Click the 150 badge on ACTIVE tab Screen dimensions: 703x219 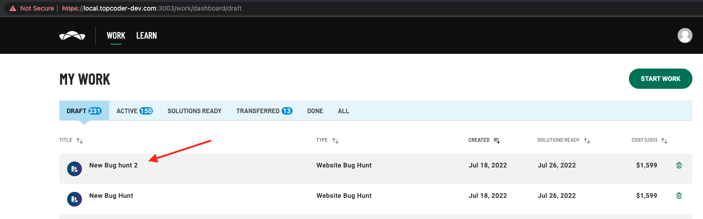[x=146, y=111]
